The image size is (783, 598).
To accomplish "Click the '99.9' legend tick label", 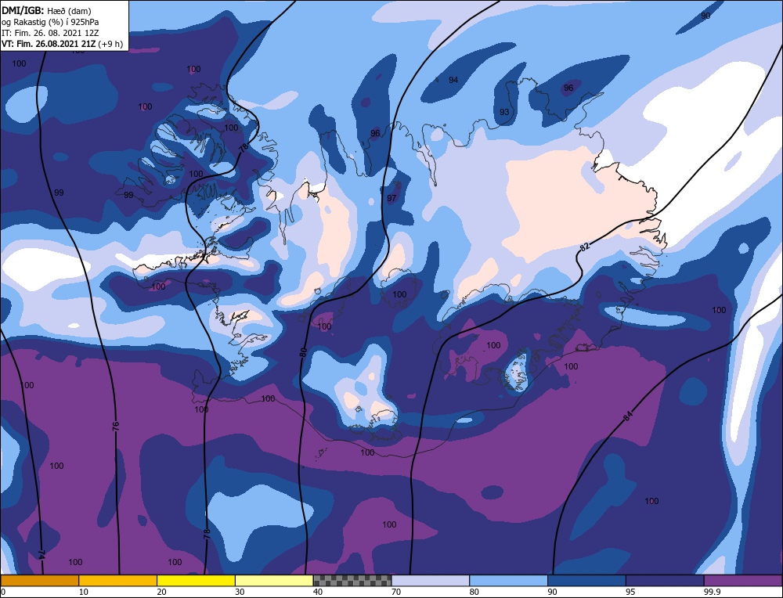I will [711, 592].
